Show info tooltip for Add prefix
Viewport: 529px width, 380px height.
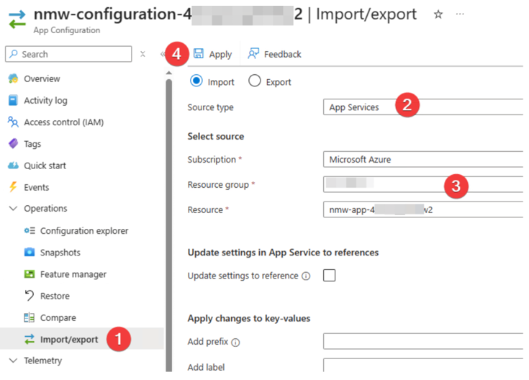(236, 343)
